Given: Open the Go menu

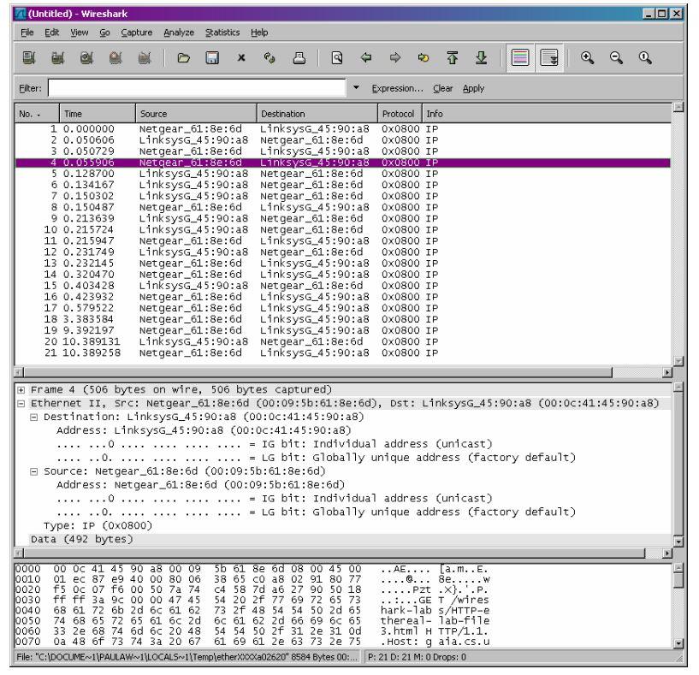Looking at the screenshot, I should [104, 33].
